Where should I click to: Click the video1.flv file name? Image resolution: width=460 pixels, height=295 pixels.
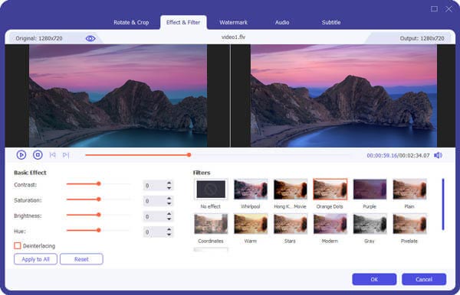(233, 37)
